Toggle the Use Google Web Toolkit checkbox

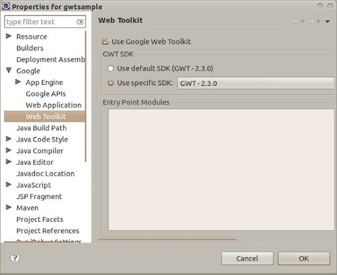(105, 42)
